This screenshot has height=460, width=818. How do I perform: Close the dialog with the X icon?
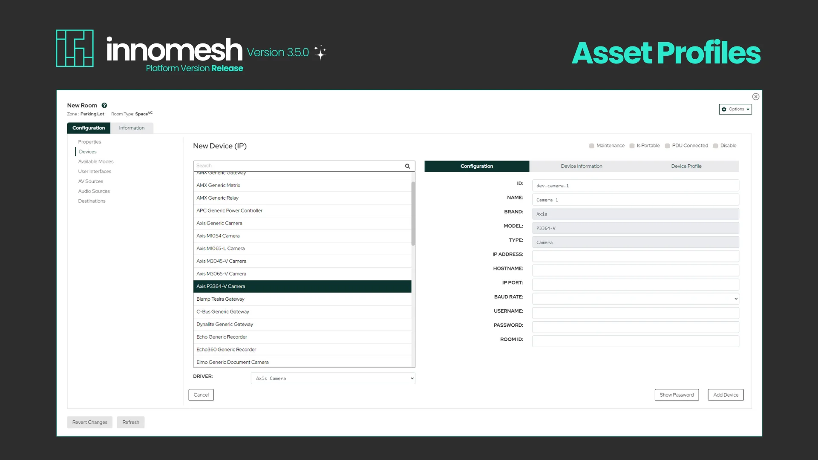click(756, 97)
